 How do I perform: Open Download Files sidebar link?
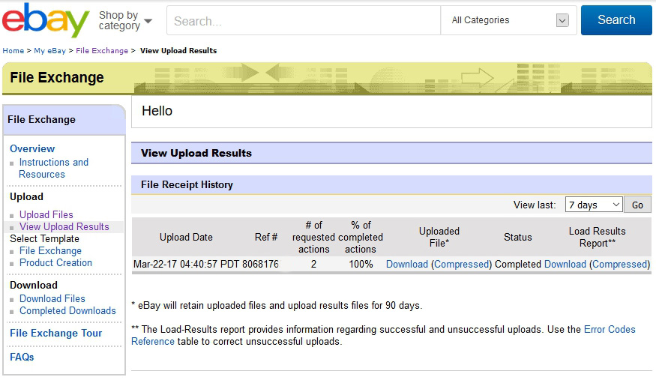(x=52, y=298)
